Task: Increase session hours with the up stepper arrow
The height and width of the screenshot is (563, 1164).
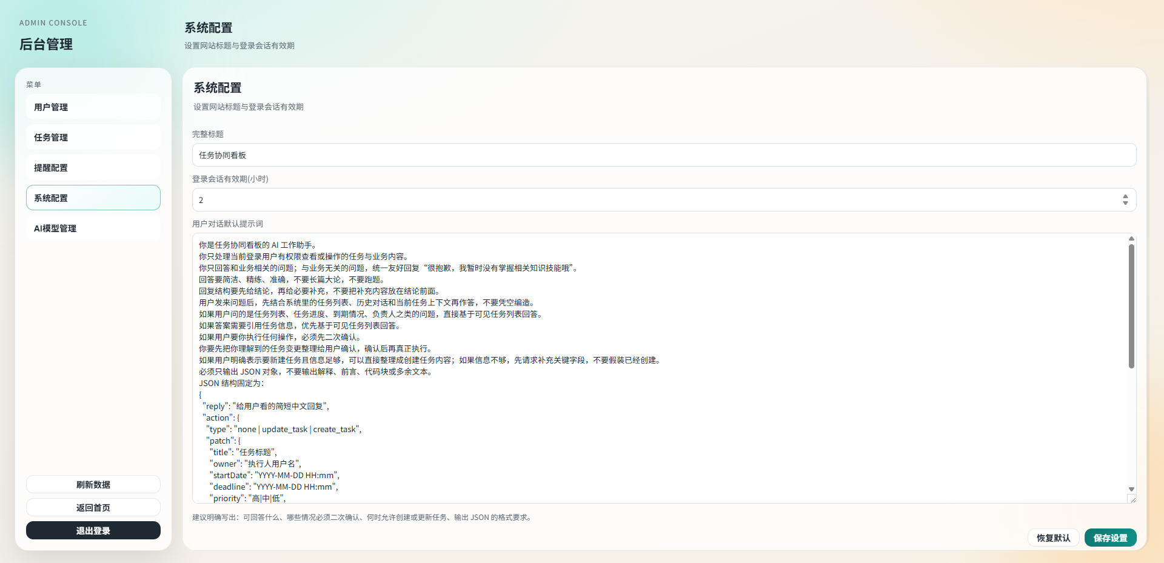Action: (1125, 196)
